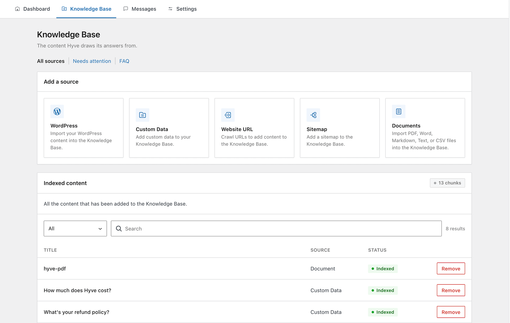Click the Dashboard home icon
Viewport: 510px width, 323px height.
[x=17, y=9]
